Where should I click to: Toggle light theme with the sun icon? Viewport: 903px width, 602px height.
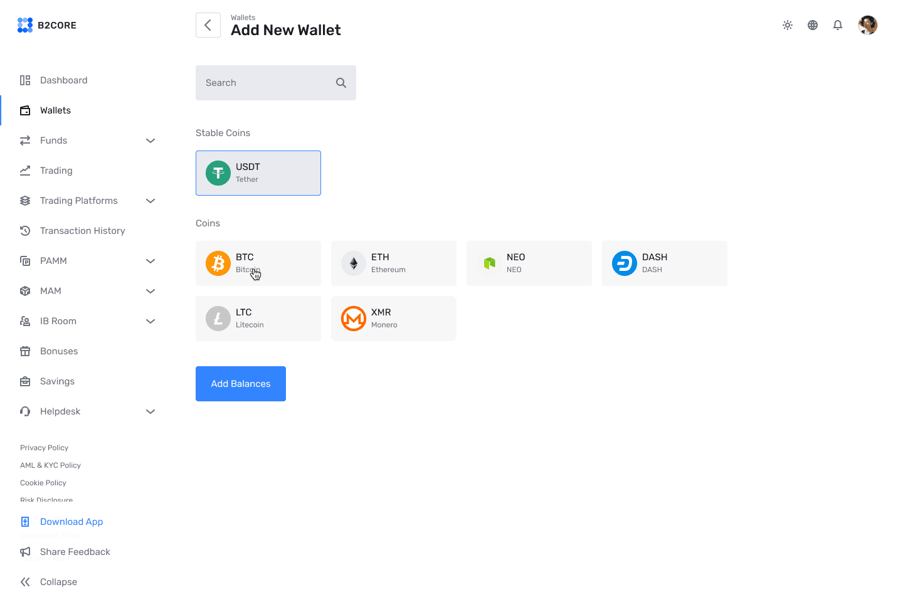point(788,25)
